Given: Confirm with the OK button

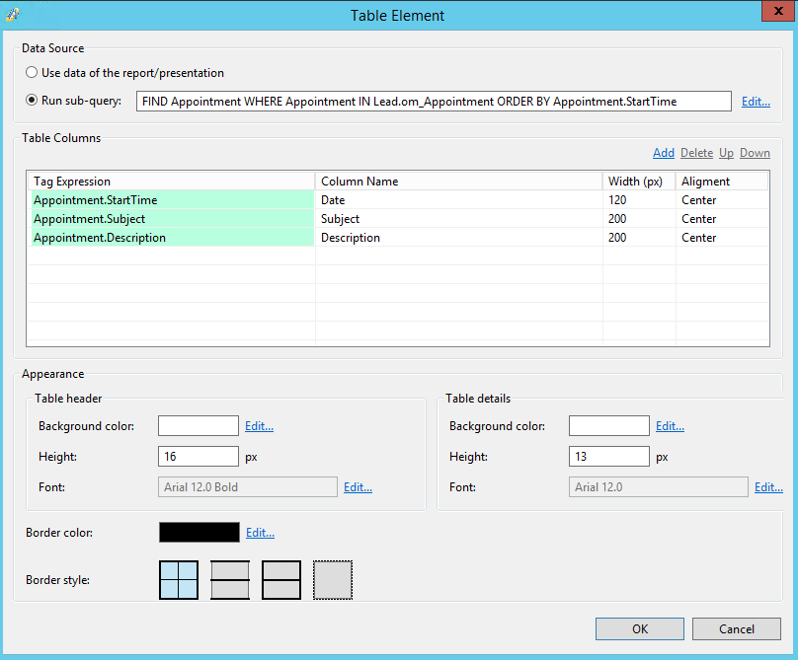Looking at the screenshot, I should [x=640, y=629].
